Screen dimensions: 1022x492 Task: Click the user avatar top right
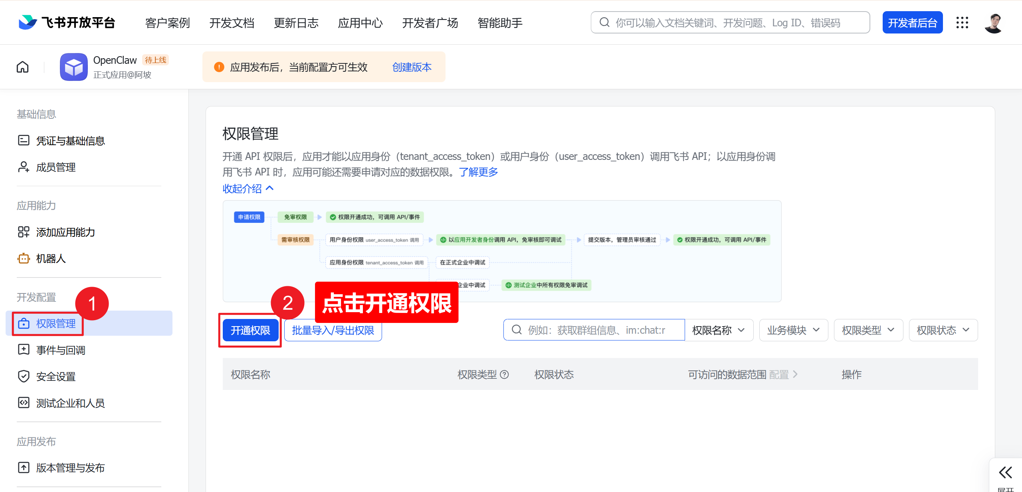point(994,23)
